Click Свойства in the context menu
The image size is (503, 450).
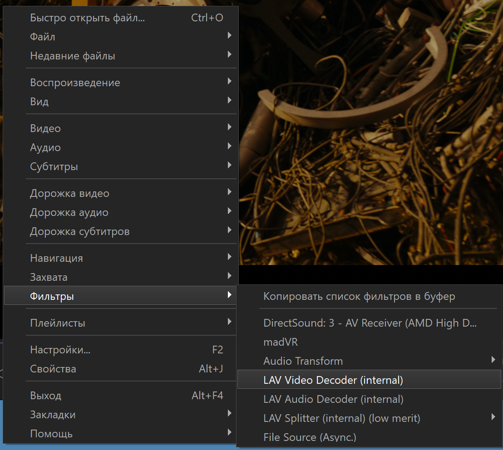tap(53, 369)
